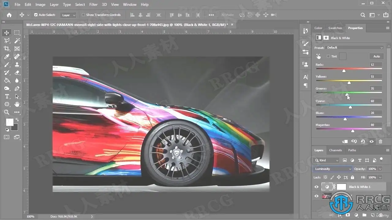Screen dimensions: 392x220
Task: Select the Eraser tool
Action: click(17, 72)
